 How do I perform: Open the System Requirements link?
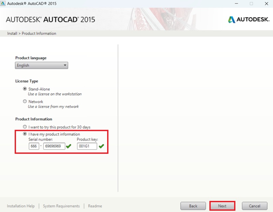coord(61,206)
